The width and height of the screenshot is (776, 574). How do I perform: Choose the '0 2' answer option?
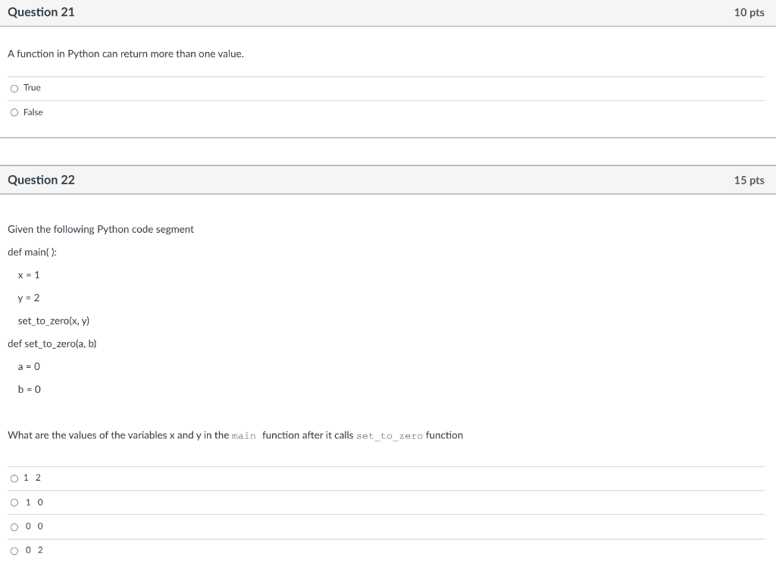pyautogui.click(x=14, y=550)
